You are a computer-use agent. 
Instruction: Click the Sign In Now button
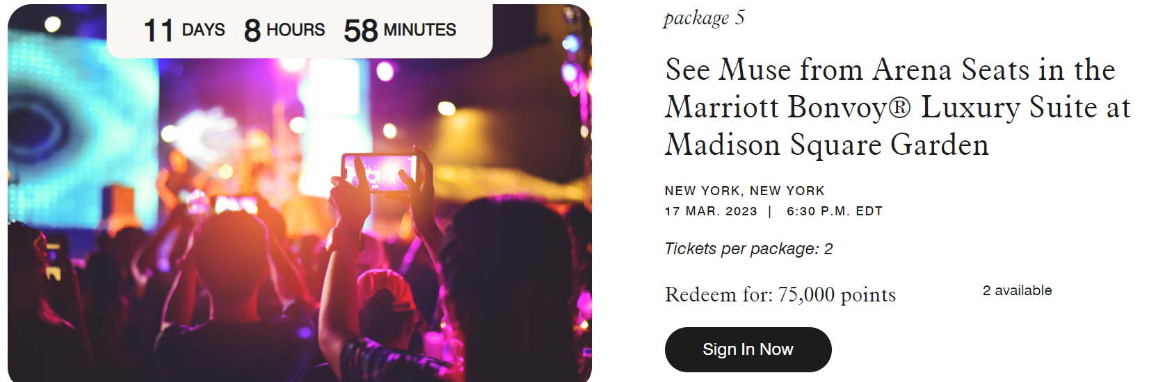click(x=748, y=349)
